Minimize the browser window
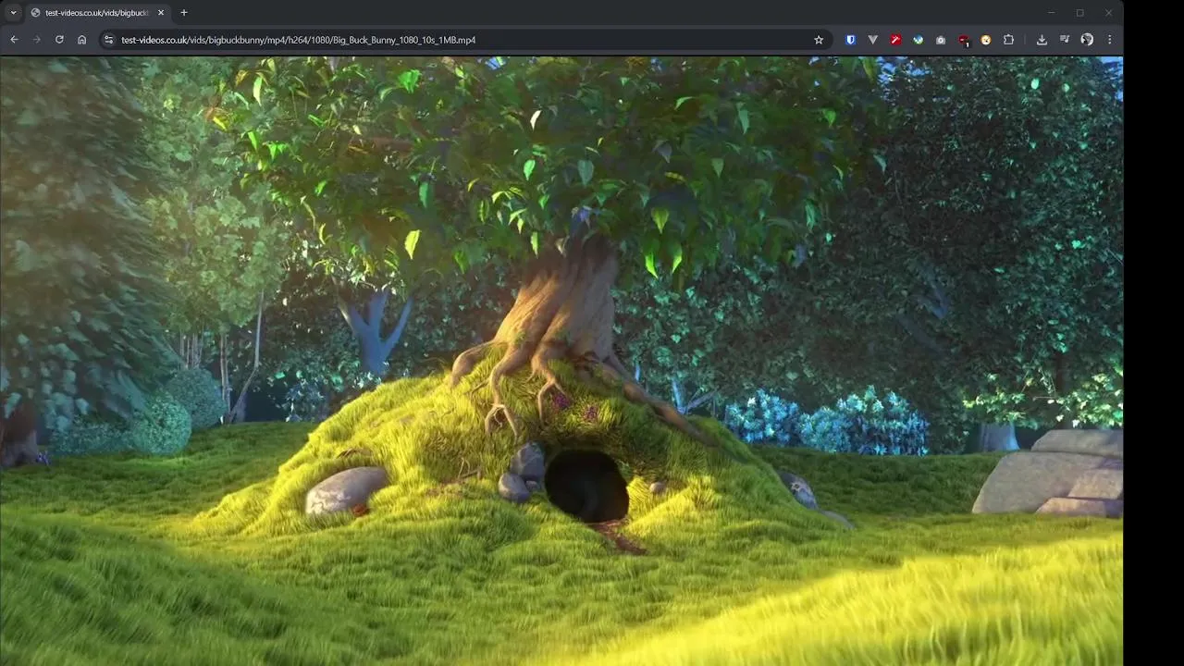This screenshot has height=666, width=1184. (x=1051, y=13)
